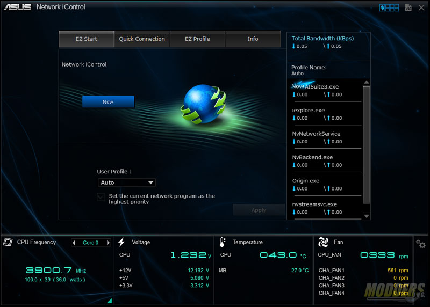Image resolution: width=430 pixels, height=307 pixels.
Task: Click the program list scrollbar thumb
Action: (x=367, y=145)
